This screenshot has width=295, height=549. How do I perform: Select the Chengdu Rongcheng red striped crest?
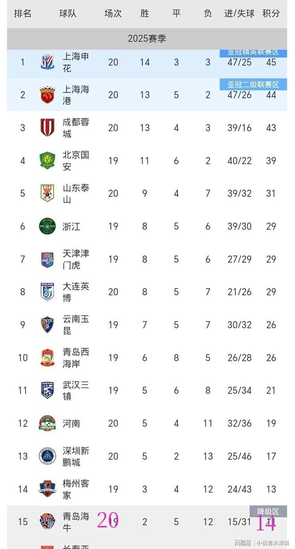(x=47, y=128)
